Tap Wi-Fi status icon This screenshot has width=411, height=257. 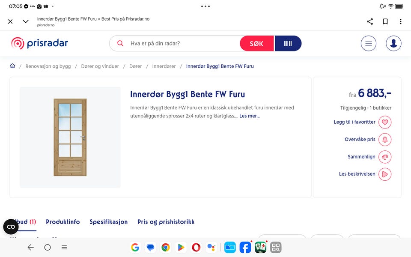(390, 6)
